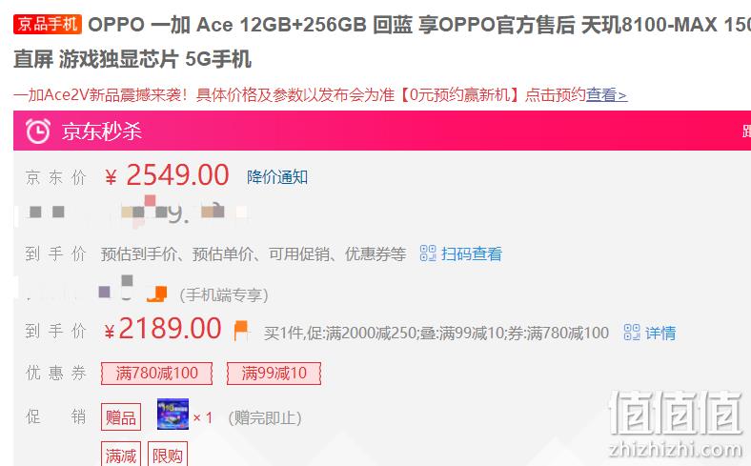Click the QR code icon beside 扫码查看
This screenshot has height=466, width=751.
tap(428, 253)
